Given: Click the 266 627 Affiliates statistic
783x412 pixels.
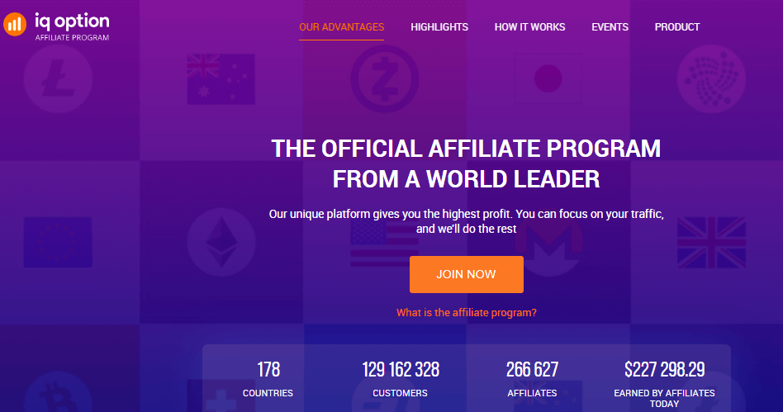Looking at the screenshot, I should pyautogui.click(x=532, y=379).
